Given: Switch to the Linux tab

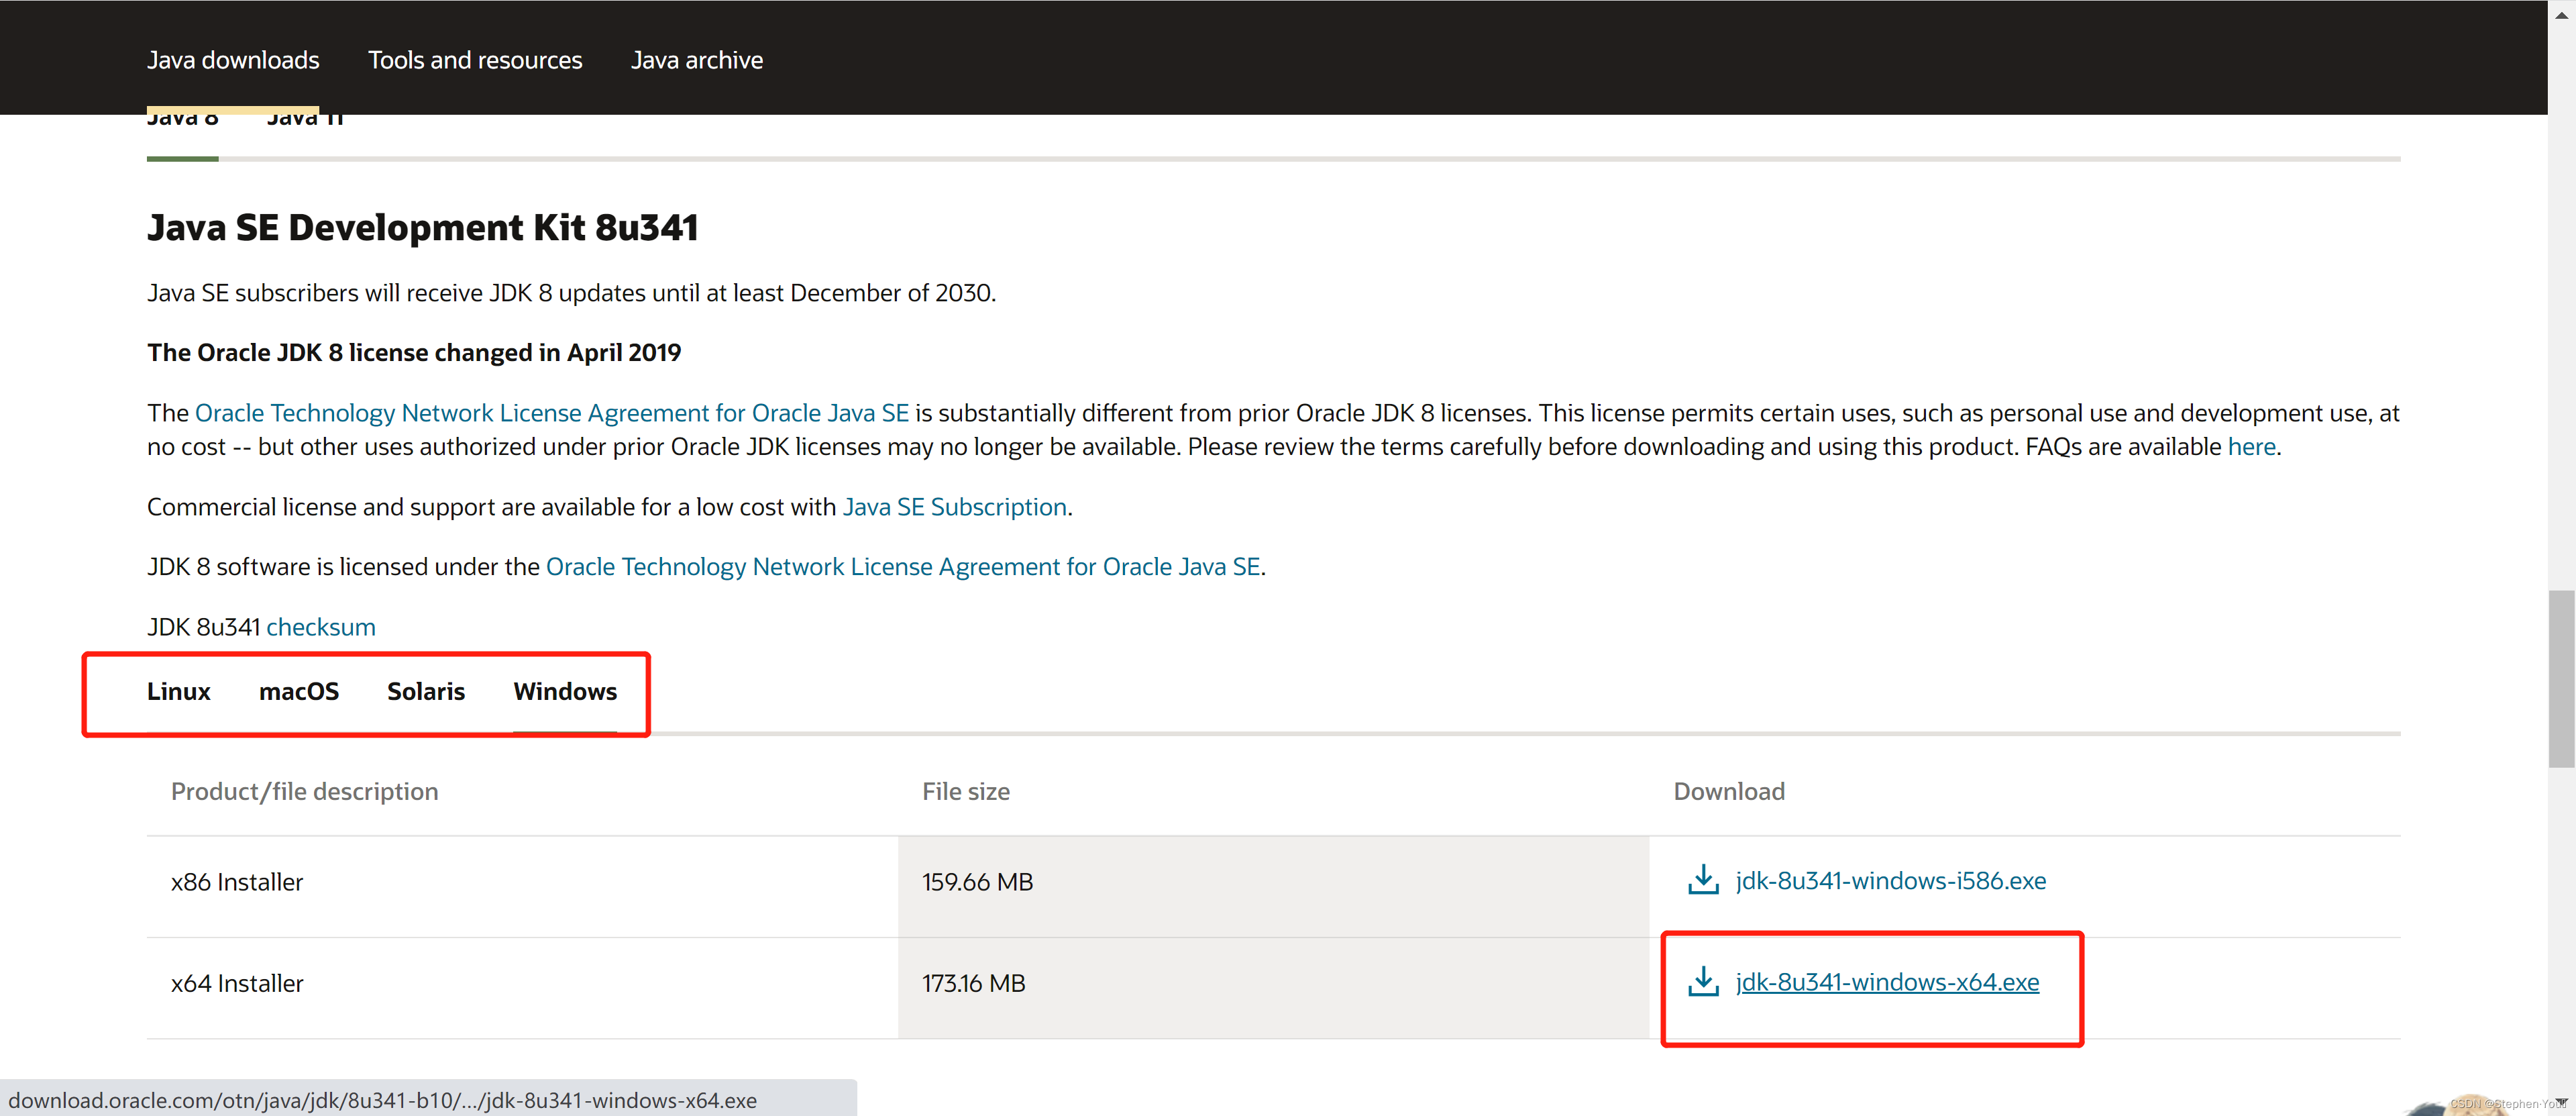Looking at the screenshot, I should [x=178, y=691].
